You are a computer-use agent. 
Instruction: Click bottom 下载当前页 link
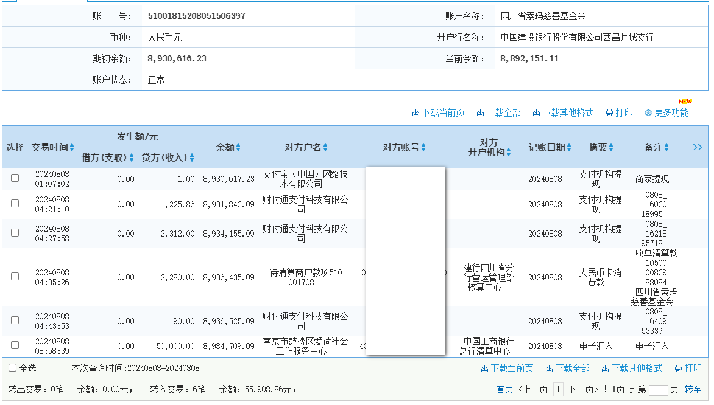pos(507,368)
